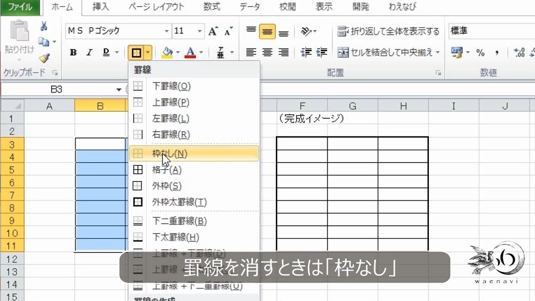Image resolution: width=535 pixels, height=301 pixels.
Task: Enable 折り返して全体を表示する wrap text
Action: point(389,31)
